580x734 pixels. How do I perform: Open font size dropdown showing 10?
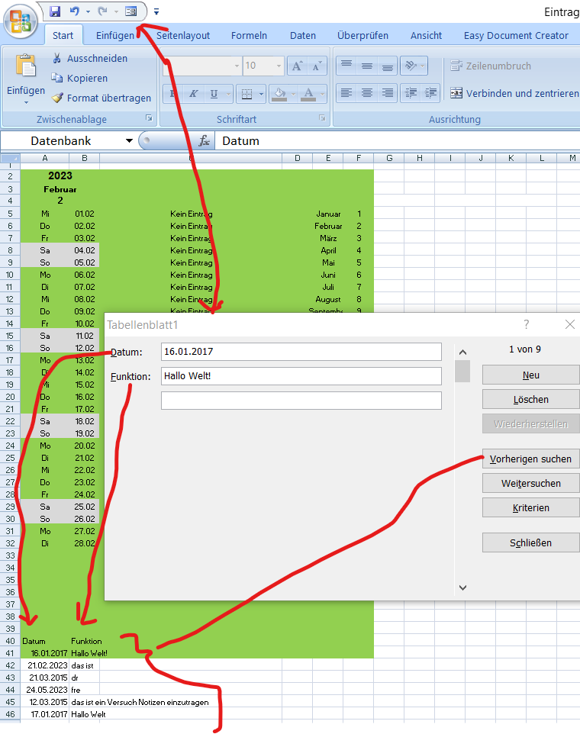[x=279, y=66]
